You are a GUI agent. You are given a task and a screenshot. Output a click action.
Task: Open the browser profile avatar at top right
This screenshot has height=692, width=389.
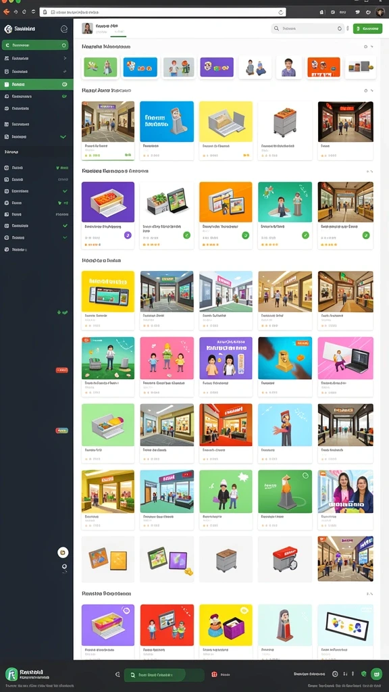coord(380,12)
